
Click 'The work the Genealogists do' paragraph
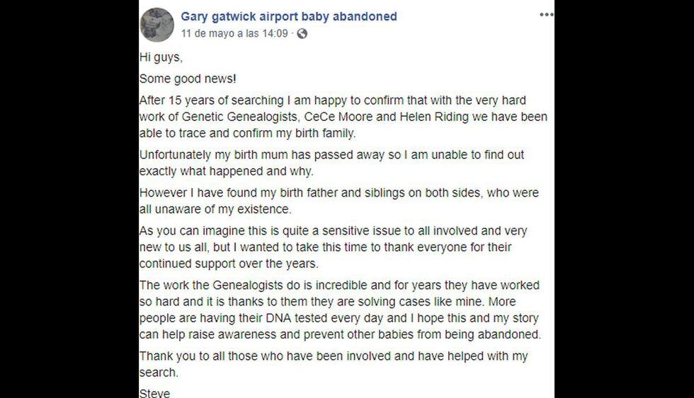pos(340,310)
